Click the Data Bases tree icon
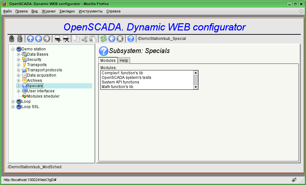Viewport: 306px width, 185px height. point(25,54)
